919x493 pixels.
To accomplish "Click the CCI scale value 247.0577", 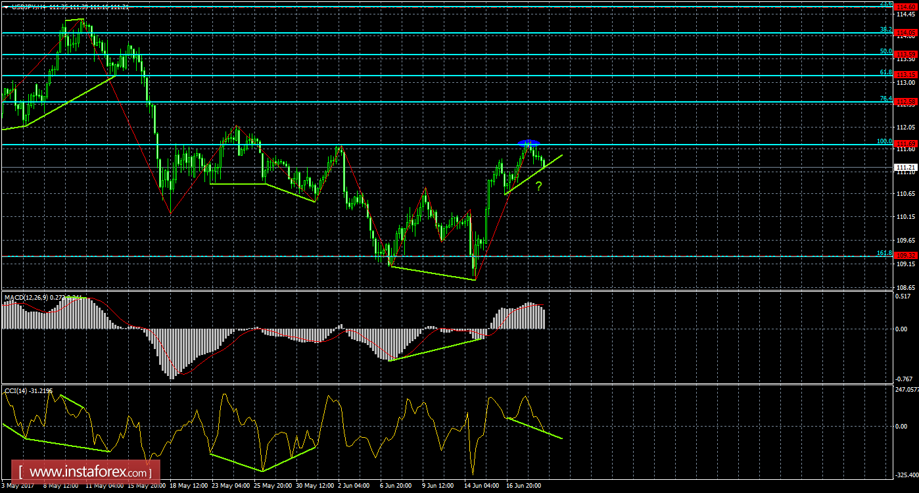I will [x=907, y=390].
